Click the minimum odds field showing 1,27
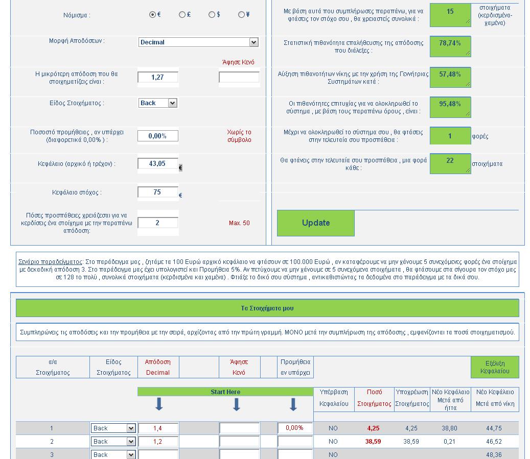The image size is (530, 459). 158,77
